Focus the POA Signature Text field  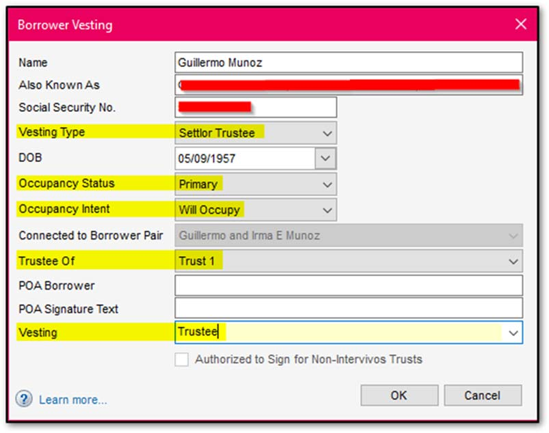[349, 308]
